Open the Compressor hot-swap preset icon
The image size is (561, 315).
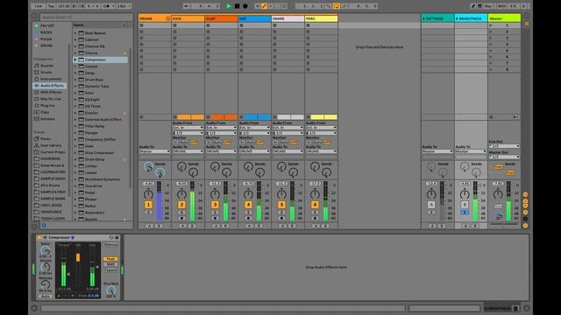111,237
